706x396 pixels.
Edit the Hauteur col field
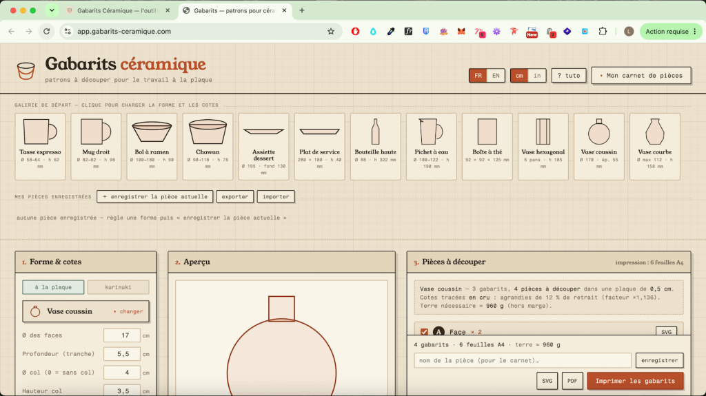122,390
